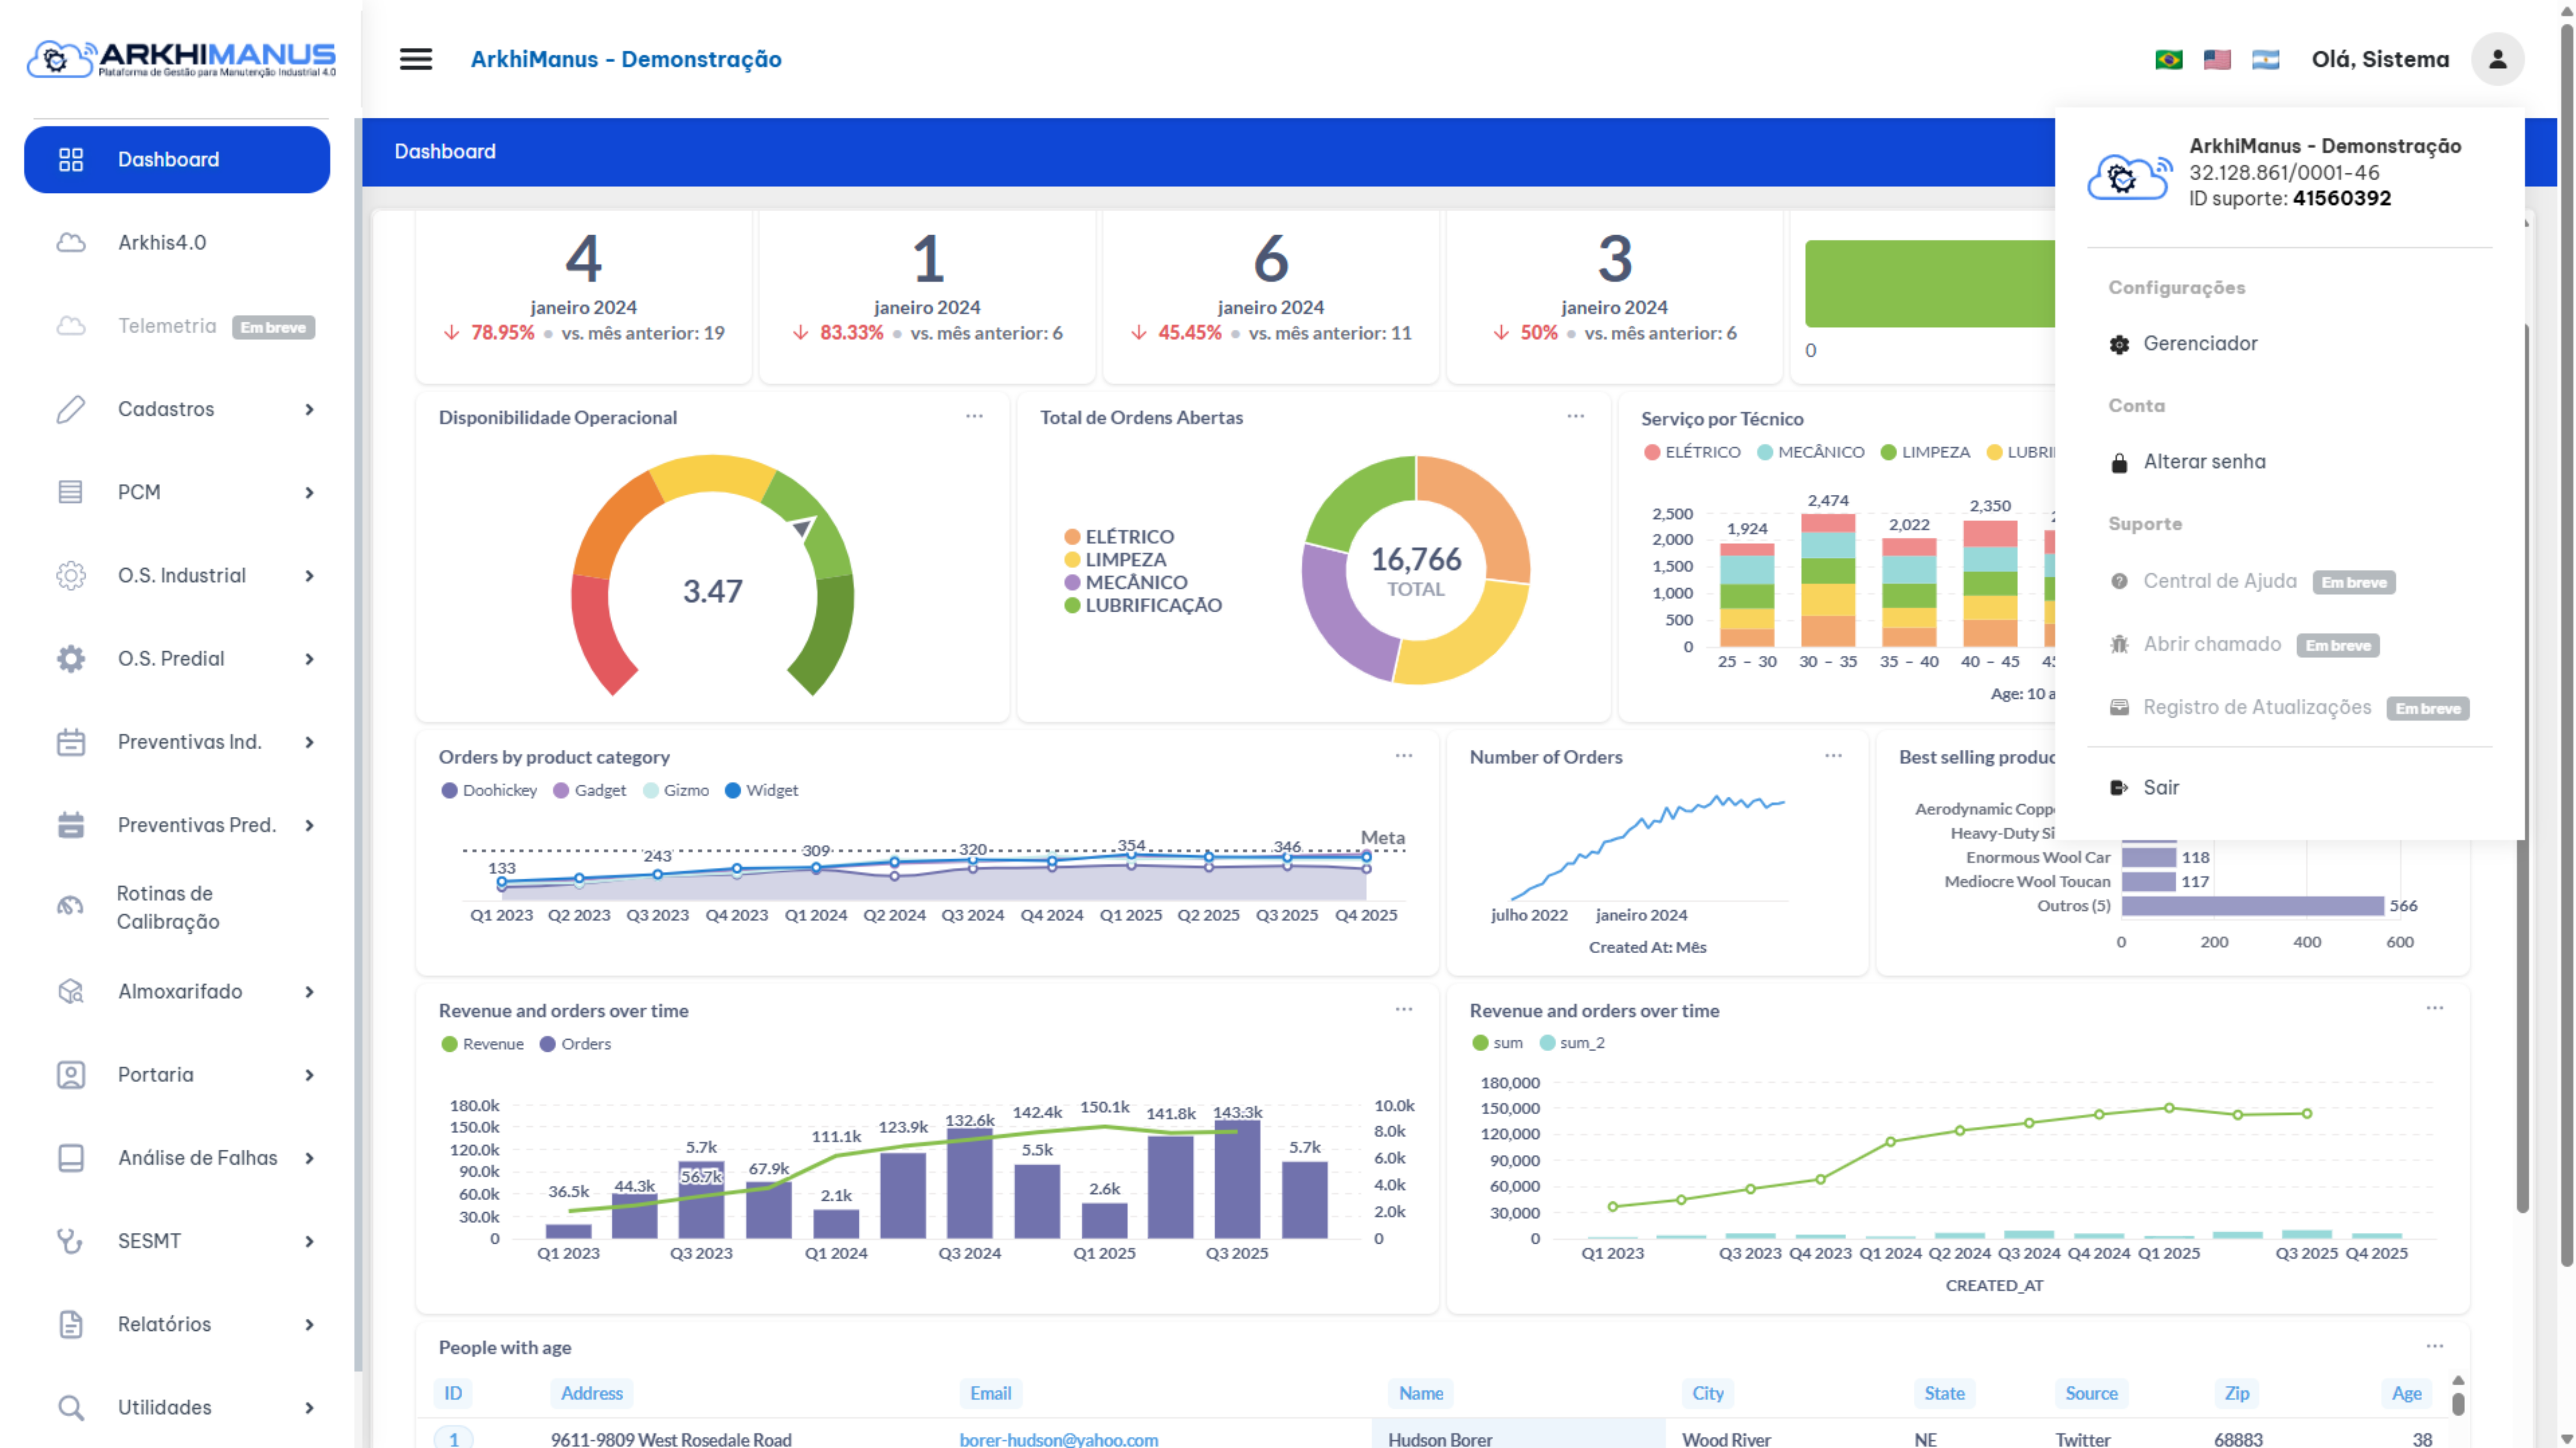Click the LIMPEZA yellow color dot
Image resolution: width=2576 pixels, height=1448 pixels.
pyautogui.click(x=1072, y=559)
